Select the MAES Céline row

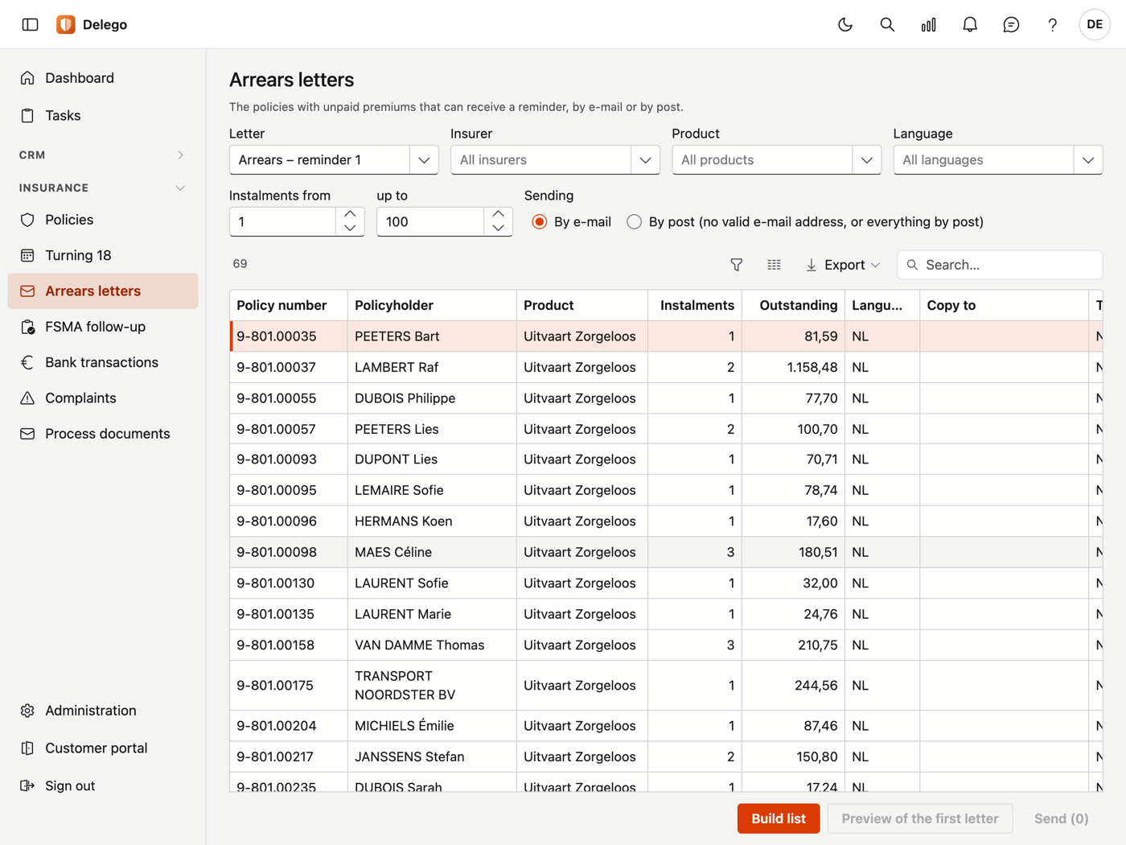coord(666,552)
